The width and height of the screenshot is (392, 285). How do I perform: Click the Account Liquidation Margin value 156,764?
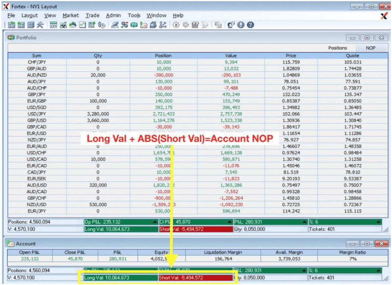[223, 259]
